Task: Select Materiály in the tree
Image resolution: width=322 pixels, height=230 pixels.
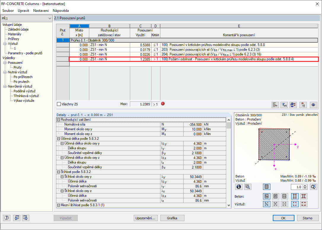Action: click(15, 34)
